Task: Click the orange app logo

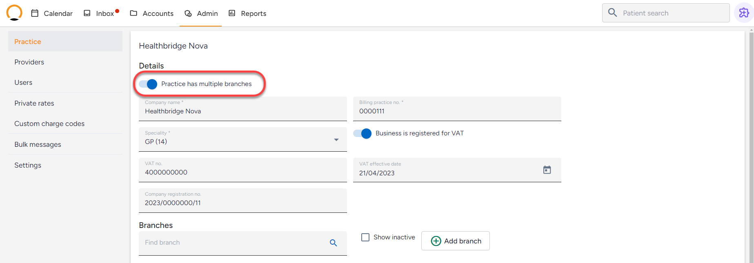Action: point(14,13)
